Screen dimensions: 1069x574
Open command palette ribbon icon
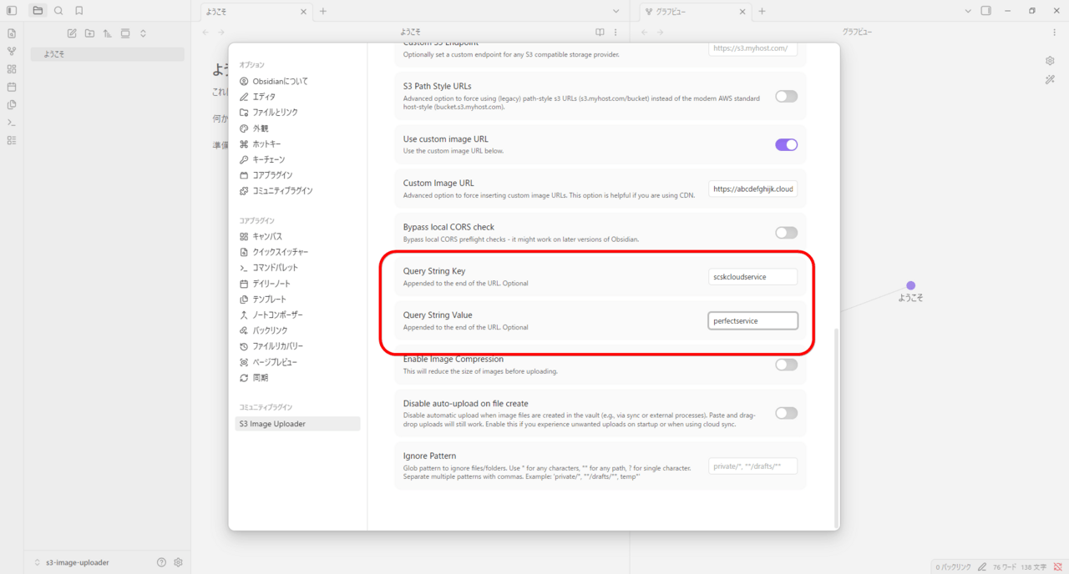coord(12,123)
